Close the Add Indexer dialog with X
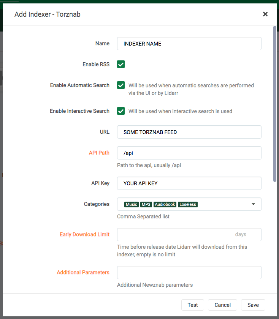The width and height of the screenshot is (279, 319). [265, 14]
